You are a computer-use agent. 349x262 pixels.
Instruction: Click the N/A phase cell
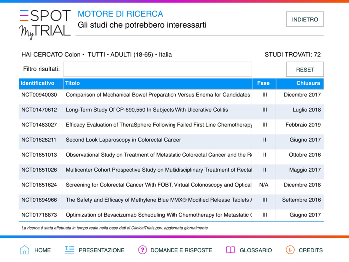(264, 185)
